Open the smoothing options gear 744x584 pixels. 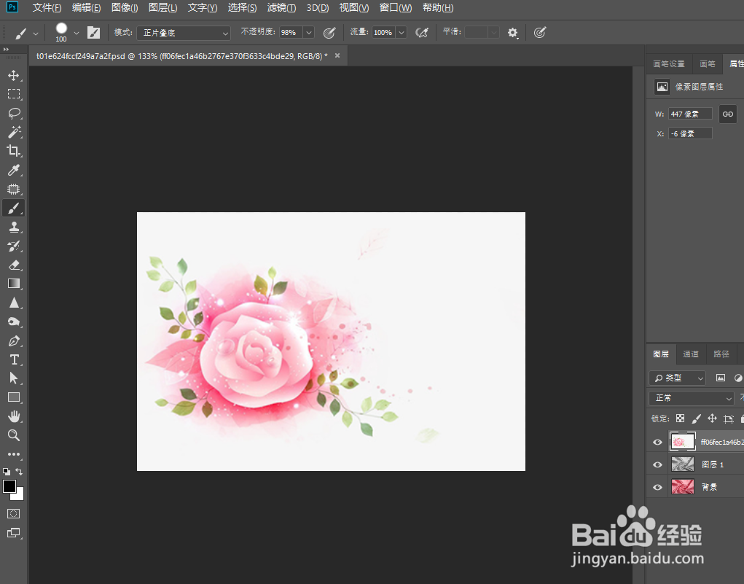tap(512, 32)
